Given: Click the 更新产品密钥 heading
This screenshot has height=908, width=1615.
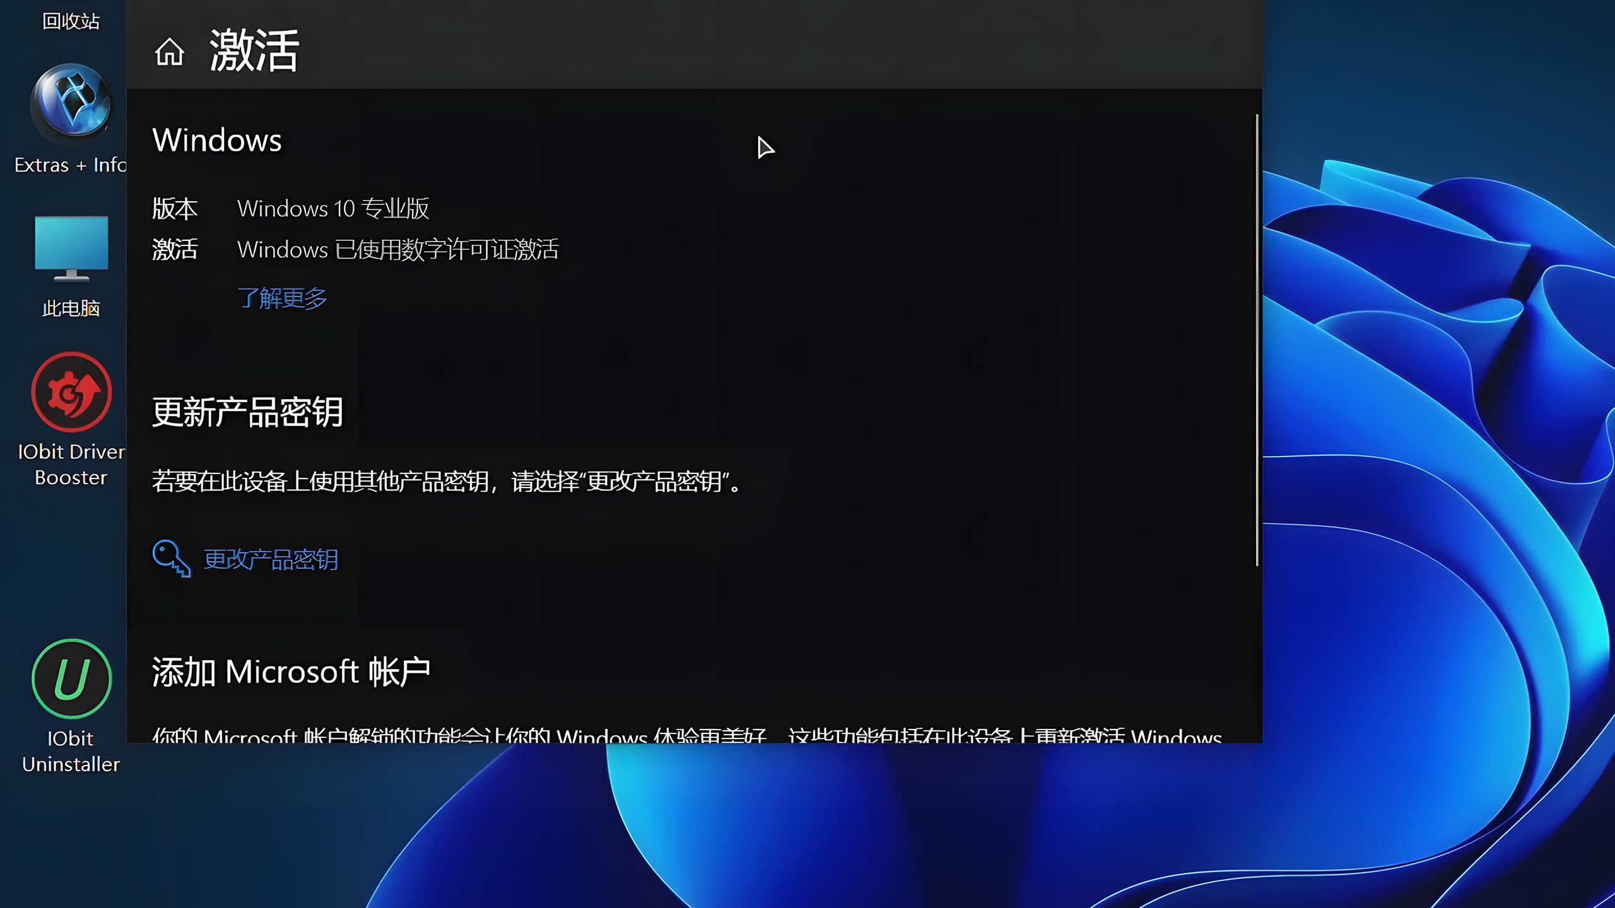Looking at the screenshot, I should point(248,412).
